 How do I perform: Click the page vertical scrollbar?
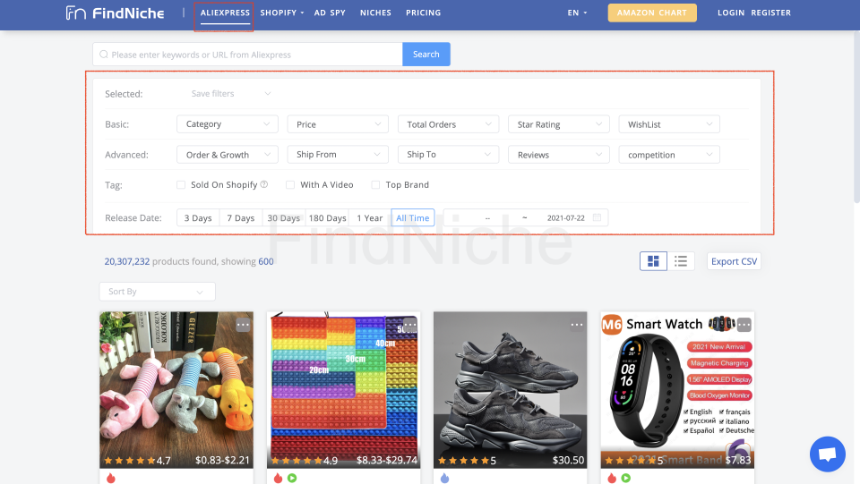point(856,118)
